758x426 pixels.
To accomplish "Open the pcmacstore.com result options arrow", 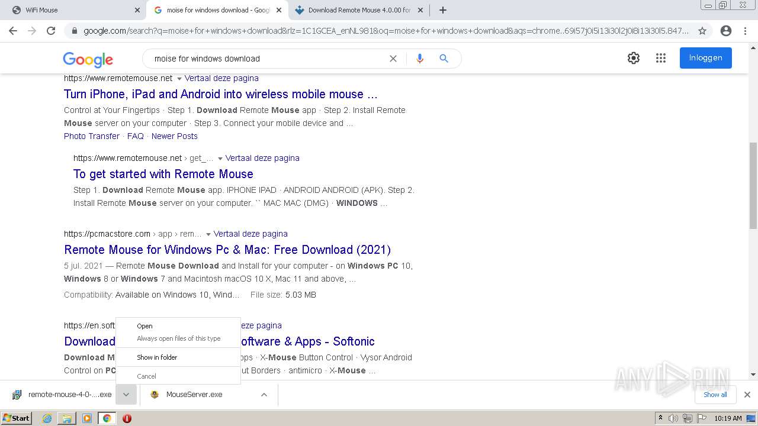I will click(208, 234).
